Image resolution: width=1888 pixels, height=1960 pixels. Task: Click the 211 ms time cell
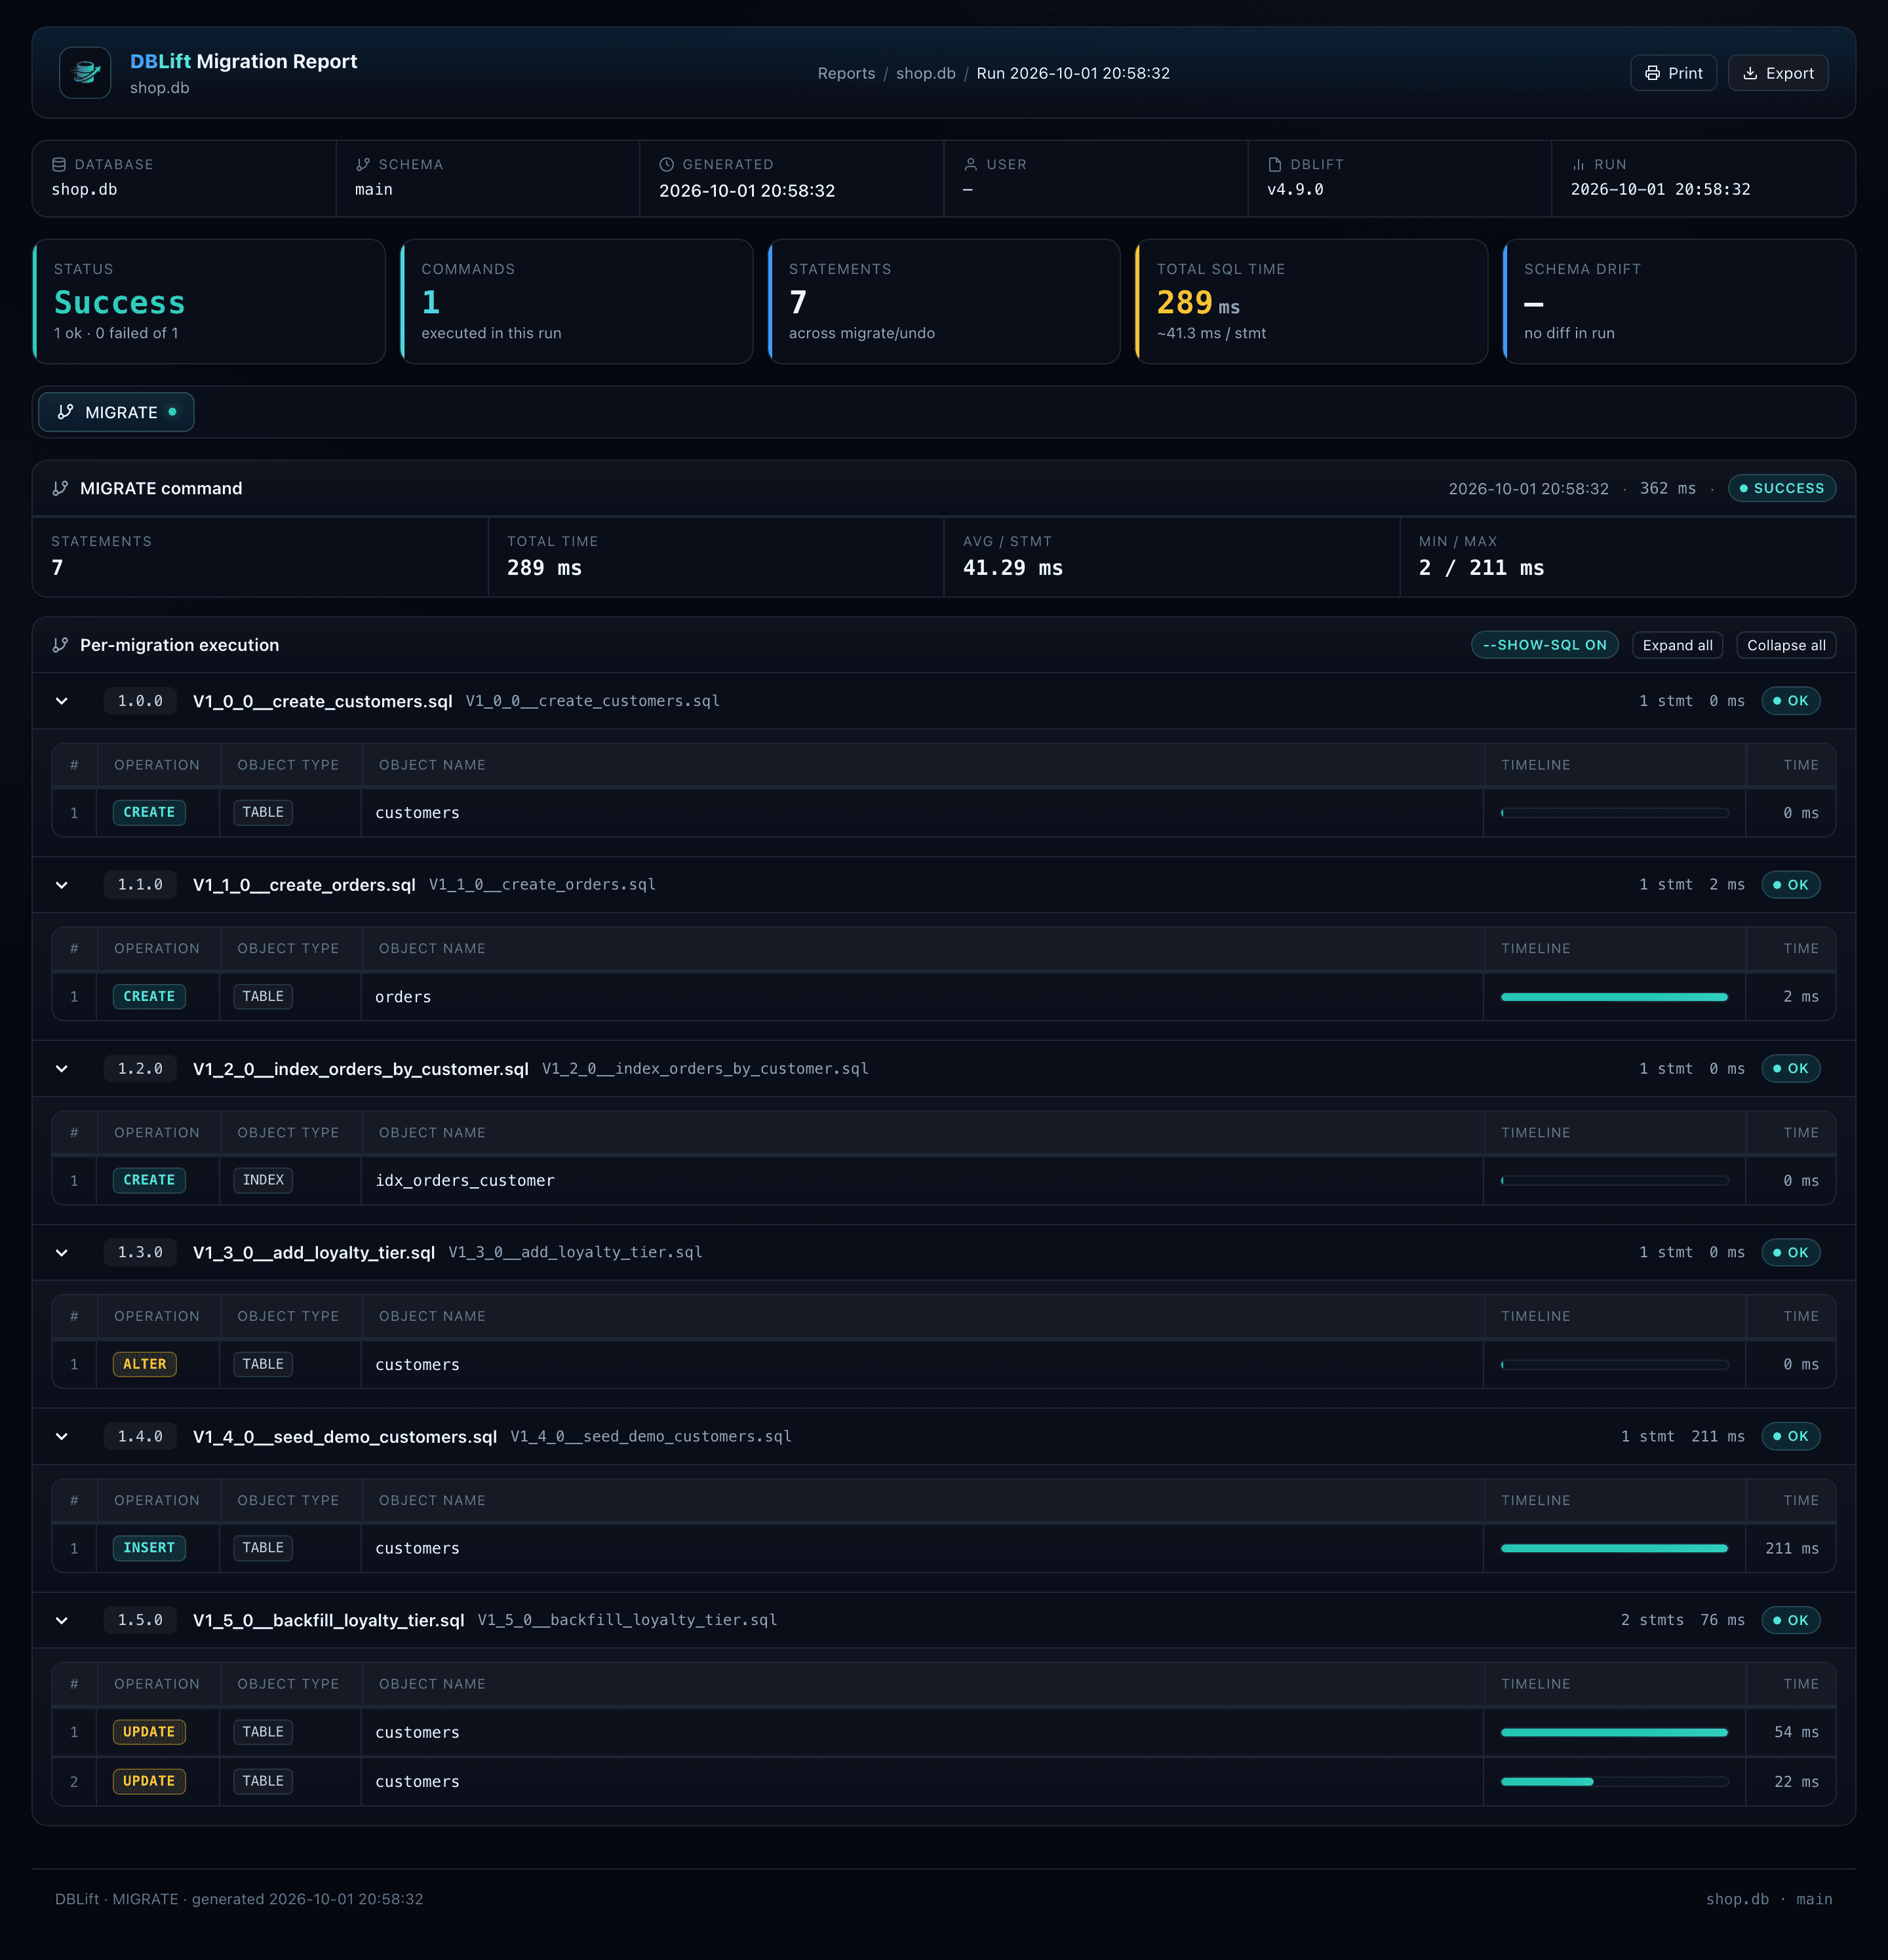[x=1791, y=1549]
